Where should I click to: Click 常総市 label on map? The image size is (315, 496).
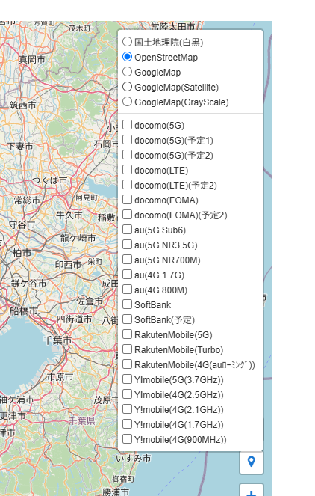tap(27, 200)
